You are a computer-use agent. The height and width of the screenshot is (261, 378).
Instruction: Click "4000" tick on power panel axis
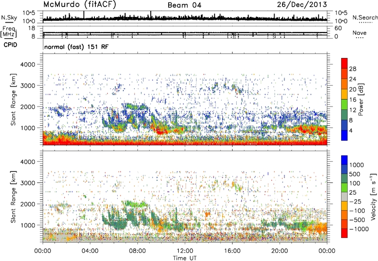pyautogui.click(x=28, y=65)
